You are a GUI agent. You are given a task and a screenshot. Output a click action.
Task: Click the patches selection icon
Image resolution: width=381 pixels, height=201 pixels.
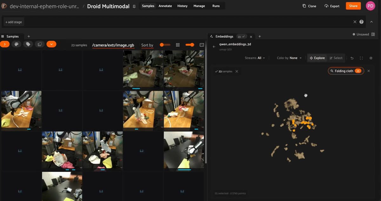pyautogui.click(x=40, y=44)
